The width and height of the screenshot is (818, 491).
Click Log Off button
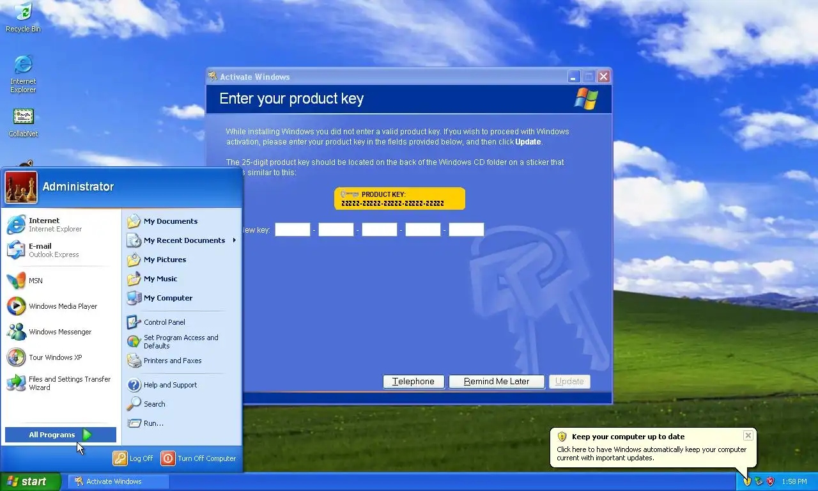(x=134, y=458)
